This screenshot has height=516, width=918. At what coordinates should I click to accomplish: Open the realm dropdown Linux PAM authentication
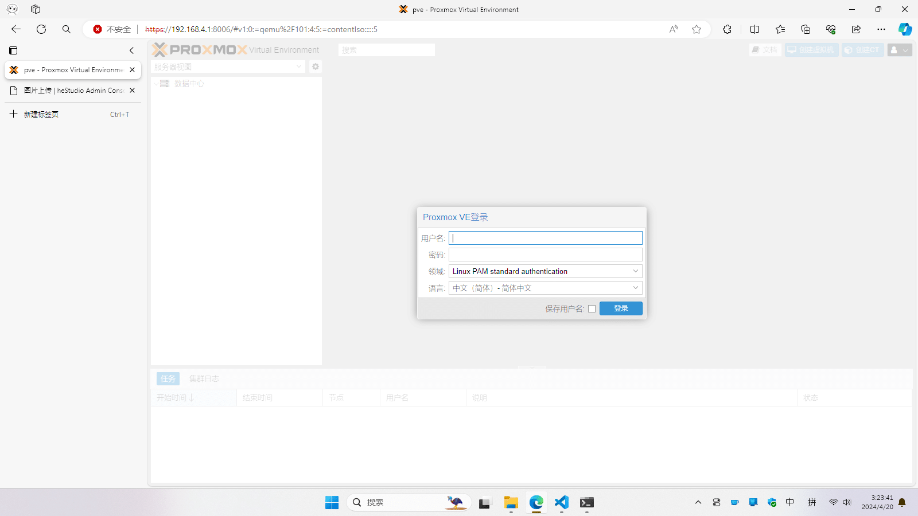point(545,271)
